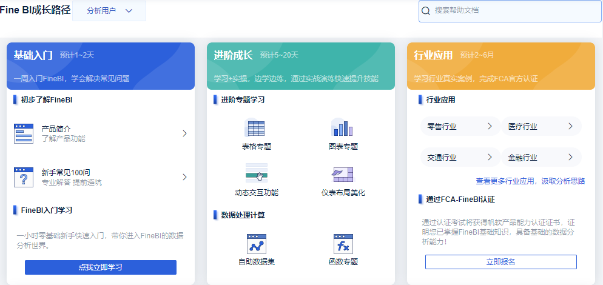Open the 表格专题 table icon

(256, 128)
